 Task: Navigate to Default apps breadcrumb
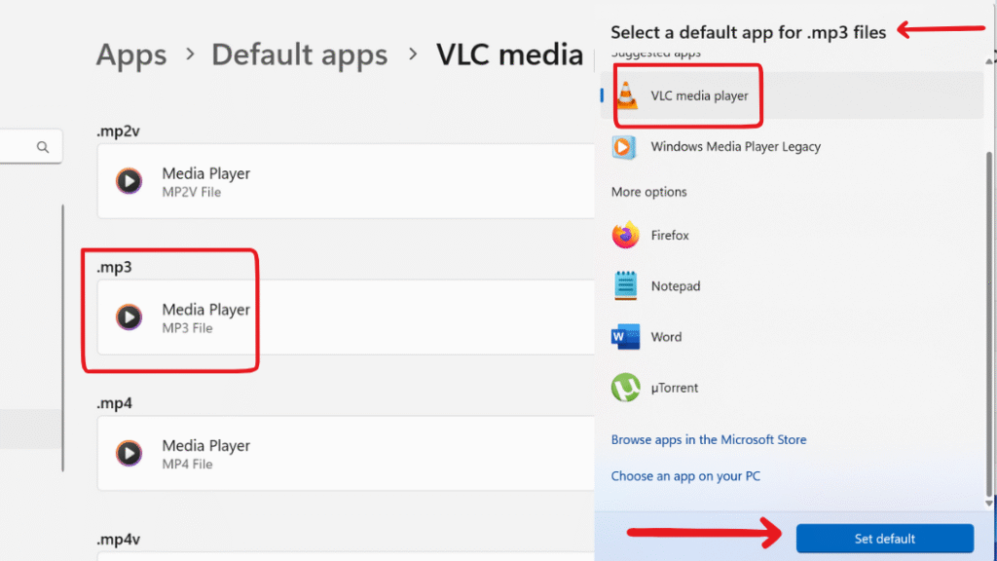pos(300,55)
